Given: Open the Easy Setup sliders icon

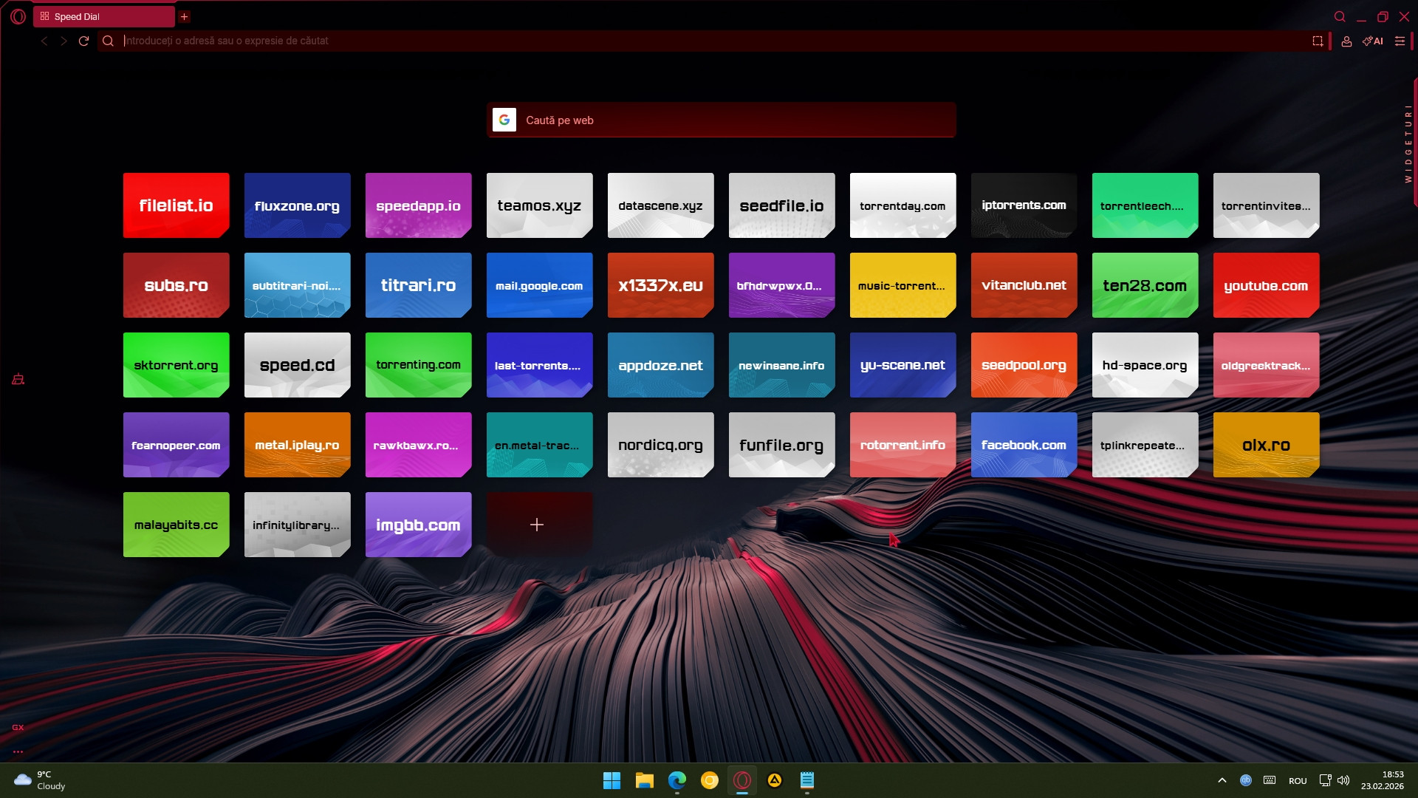Looking at the screenshot, I should pos(1400,41).
